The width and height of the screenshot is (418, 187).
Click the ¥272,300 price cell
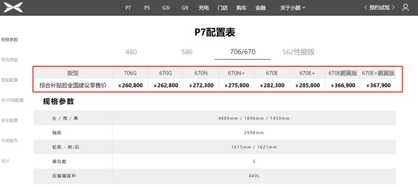pyautogui.click(x=201, y=85)
